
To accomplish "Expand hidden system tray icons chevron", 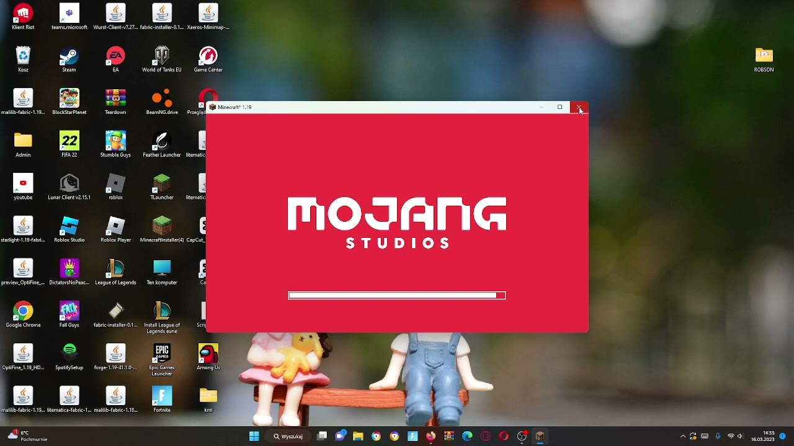I will tap(683, 436).
